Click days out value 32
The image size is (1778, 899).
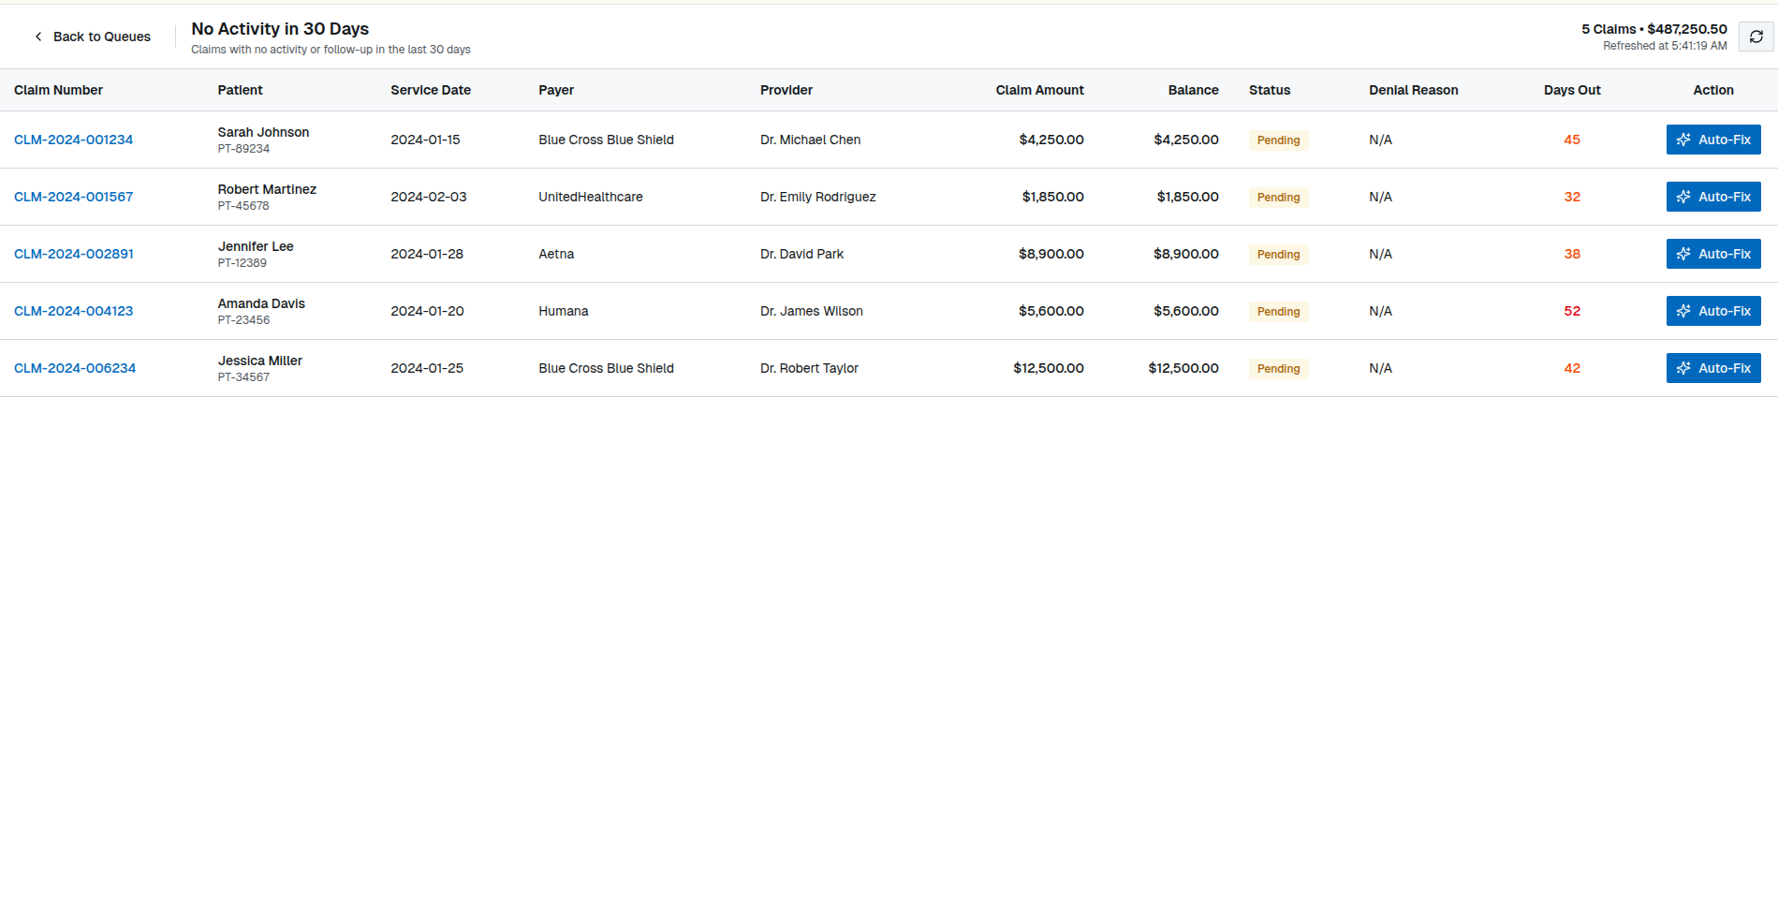[x=1572, y=197]
